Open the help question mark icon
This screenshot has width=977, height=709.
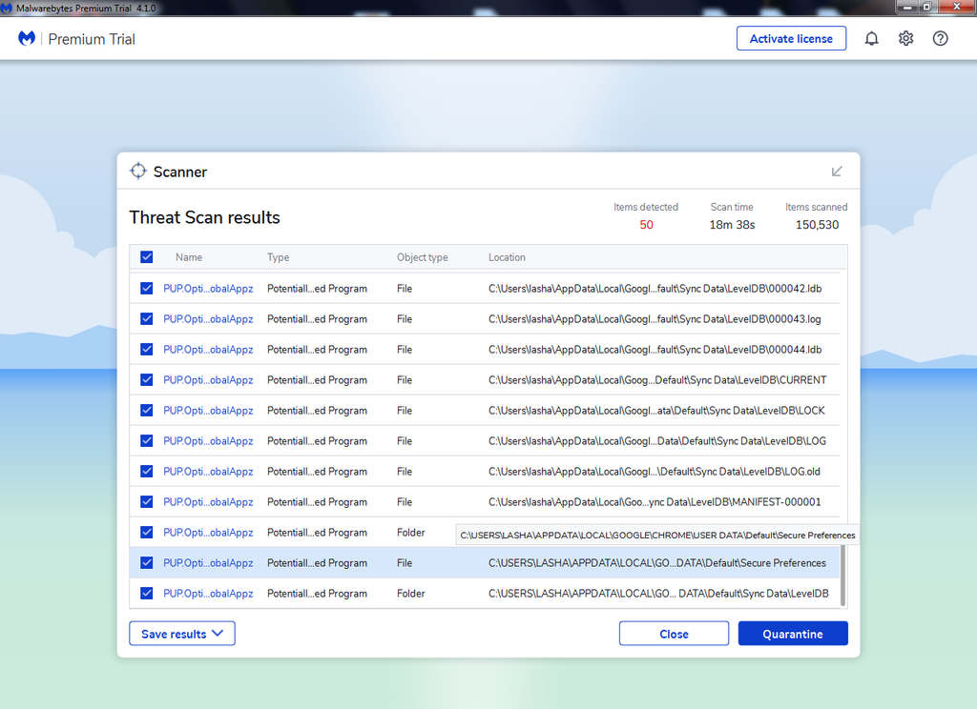click(x=940, y=38)
